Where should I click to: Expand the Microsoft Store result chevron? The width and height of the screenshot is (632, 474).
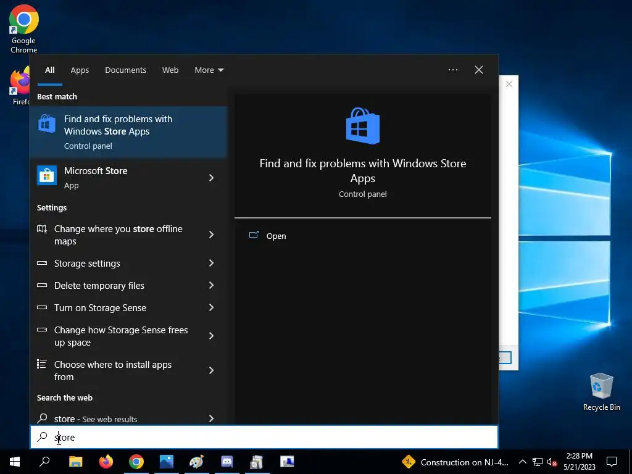pyautogui.click(x=211, y=178)
